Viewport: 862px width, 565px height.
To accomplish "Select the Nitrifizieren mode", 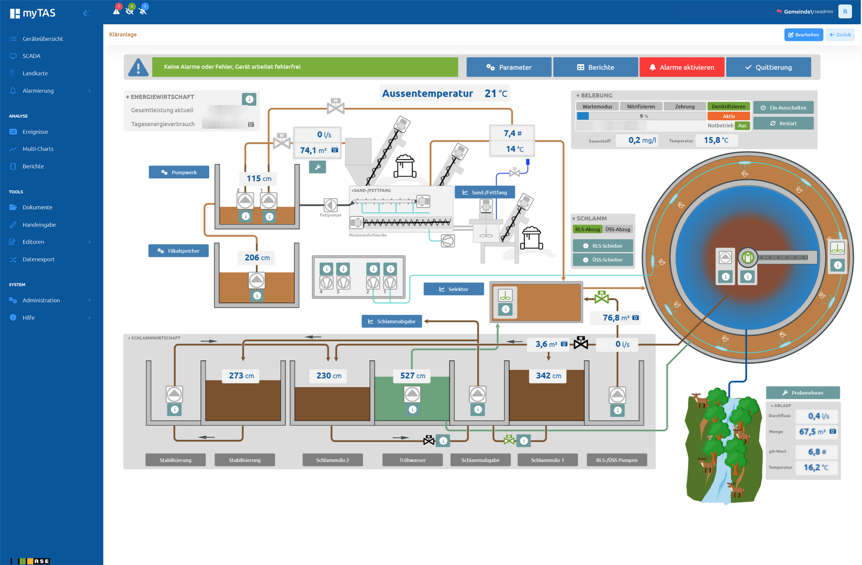I will (x=641, y=107).
